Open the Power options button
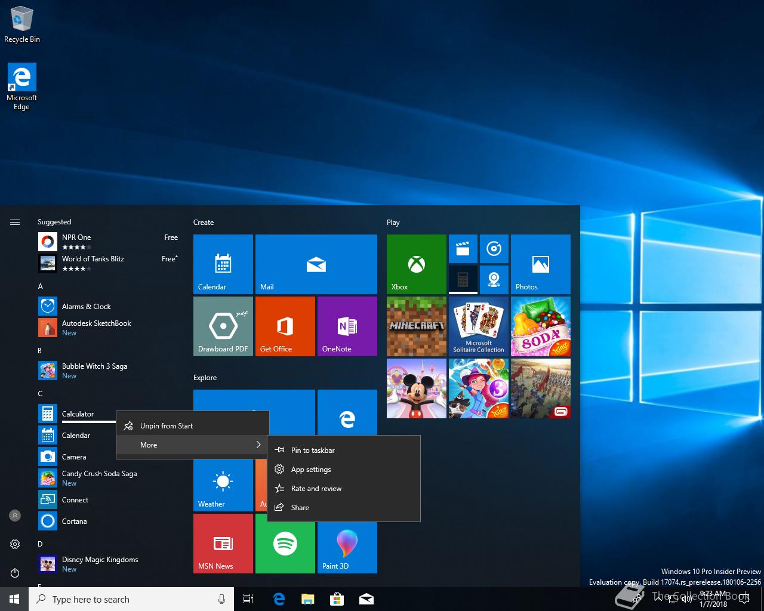The image size is (764, 611). (15, 573)
